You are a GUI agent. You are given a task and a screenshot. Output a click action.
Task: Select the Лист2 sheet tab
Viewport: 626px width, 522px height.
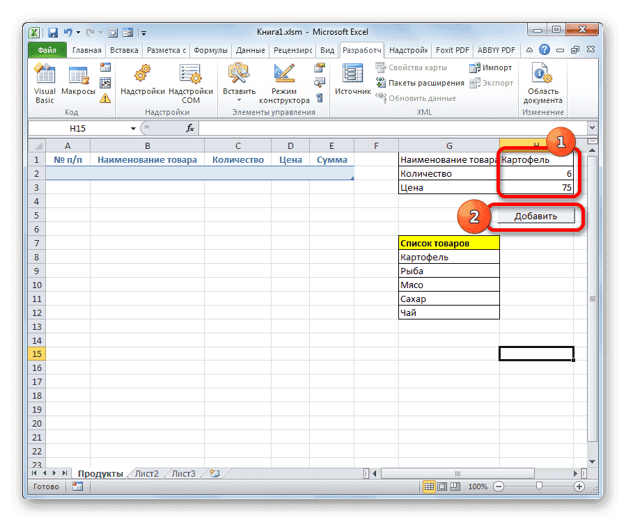(x=148, y=473)
